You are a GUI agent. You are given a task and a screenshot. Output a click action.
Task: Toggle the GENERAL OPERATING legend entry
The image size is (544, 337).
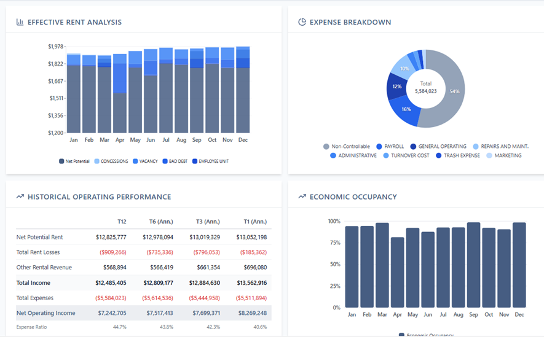[x=438, y=147]
